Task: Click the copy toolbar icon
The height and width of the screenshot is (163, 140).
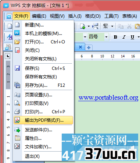Action: [121, 26]
